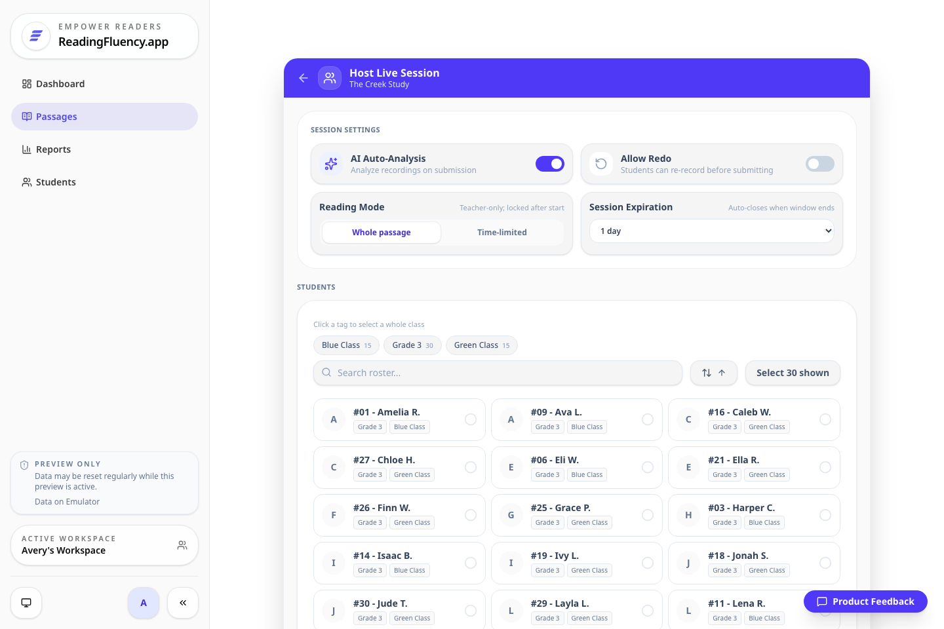Collapse the sidebar with double chevron

[x=183, y=603]
